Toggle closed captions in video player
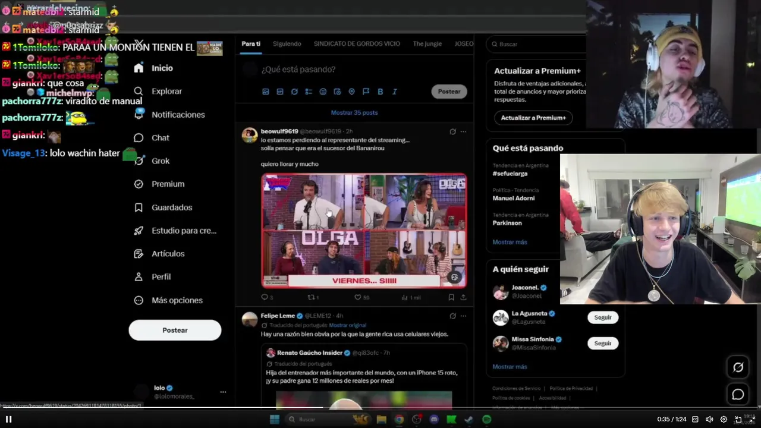 pyautogui.click(x=695, y=419)
